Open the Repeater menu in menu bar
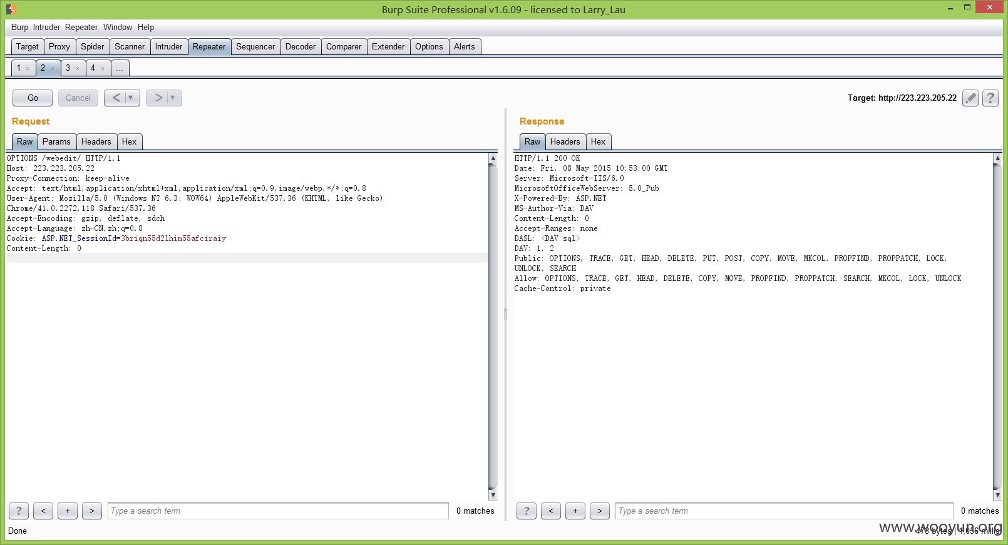Viewport: 1008px width, 545px height. [81, 27]
